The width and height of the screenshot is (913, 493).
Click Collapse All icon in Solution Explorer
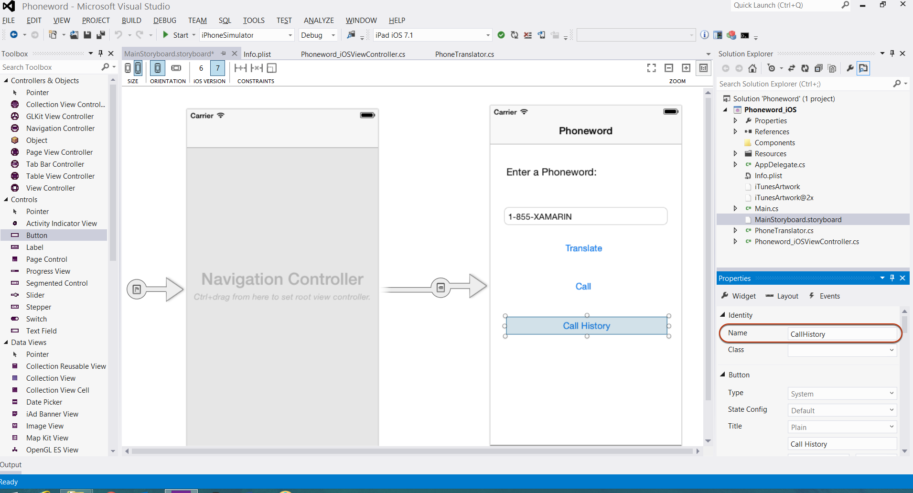(818, 68)
